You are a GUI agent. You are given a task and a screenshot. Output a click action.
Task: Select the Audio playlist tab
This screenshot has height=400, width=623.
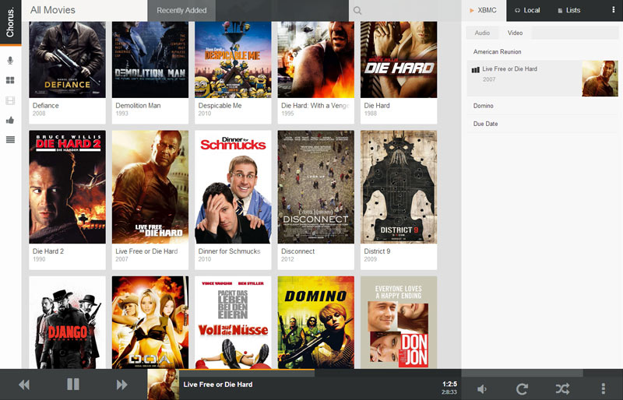tap(482, 33)
